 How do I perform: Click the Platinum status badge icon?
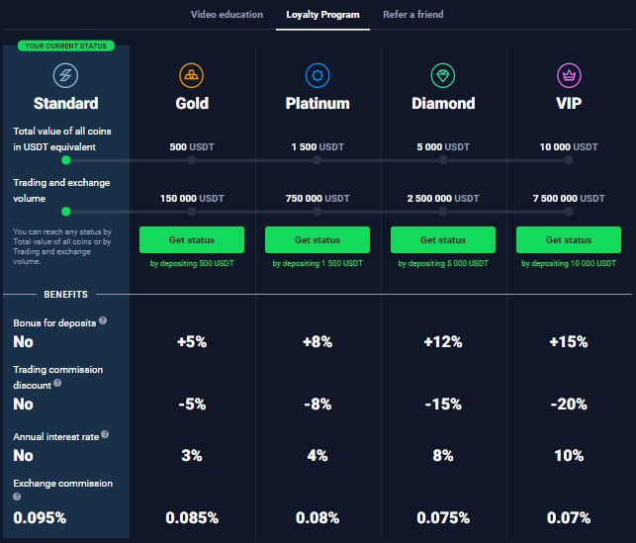[x=318, y=75]
